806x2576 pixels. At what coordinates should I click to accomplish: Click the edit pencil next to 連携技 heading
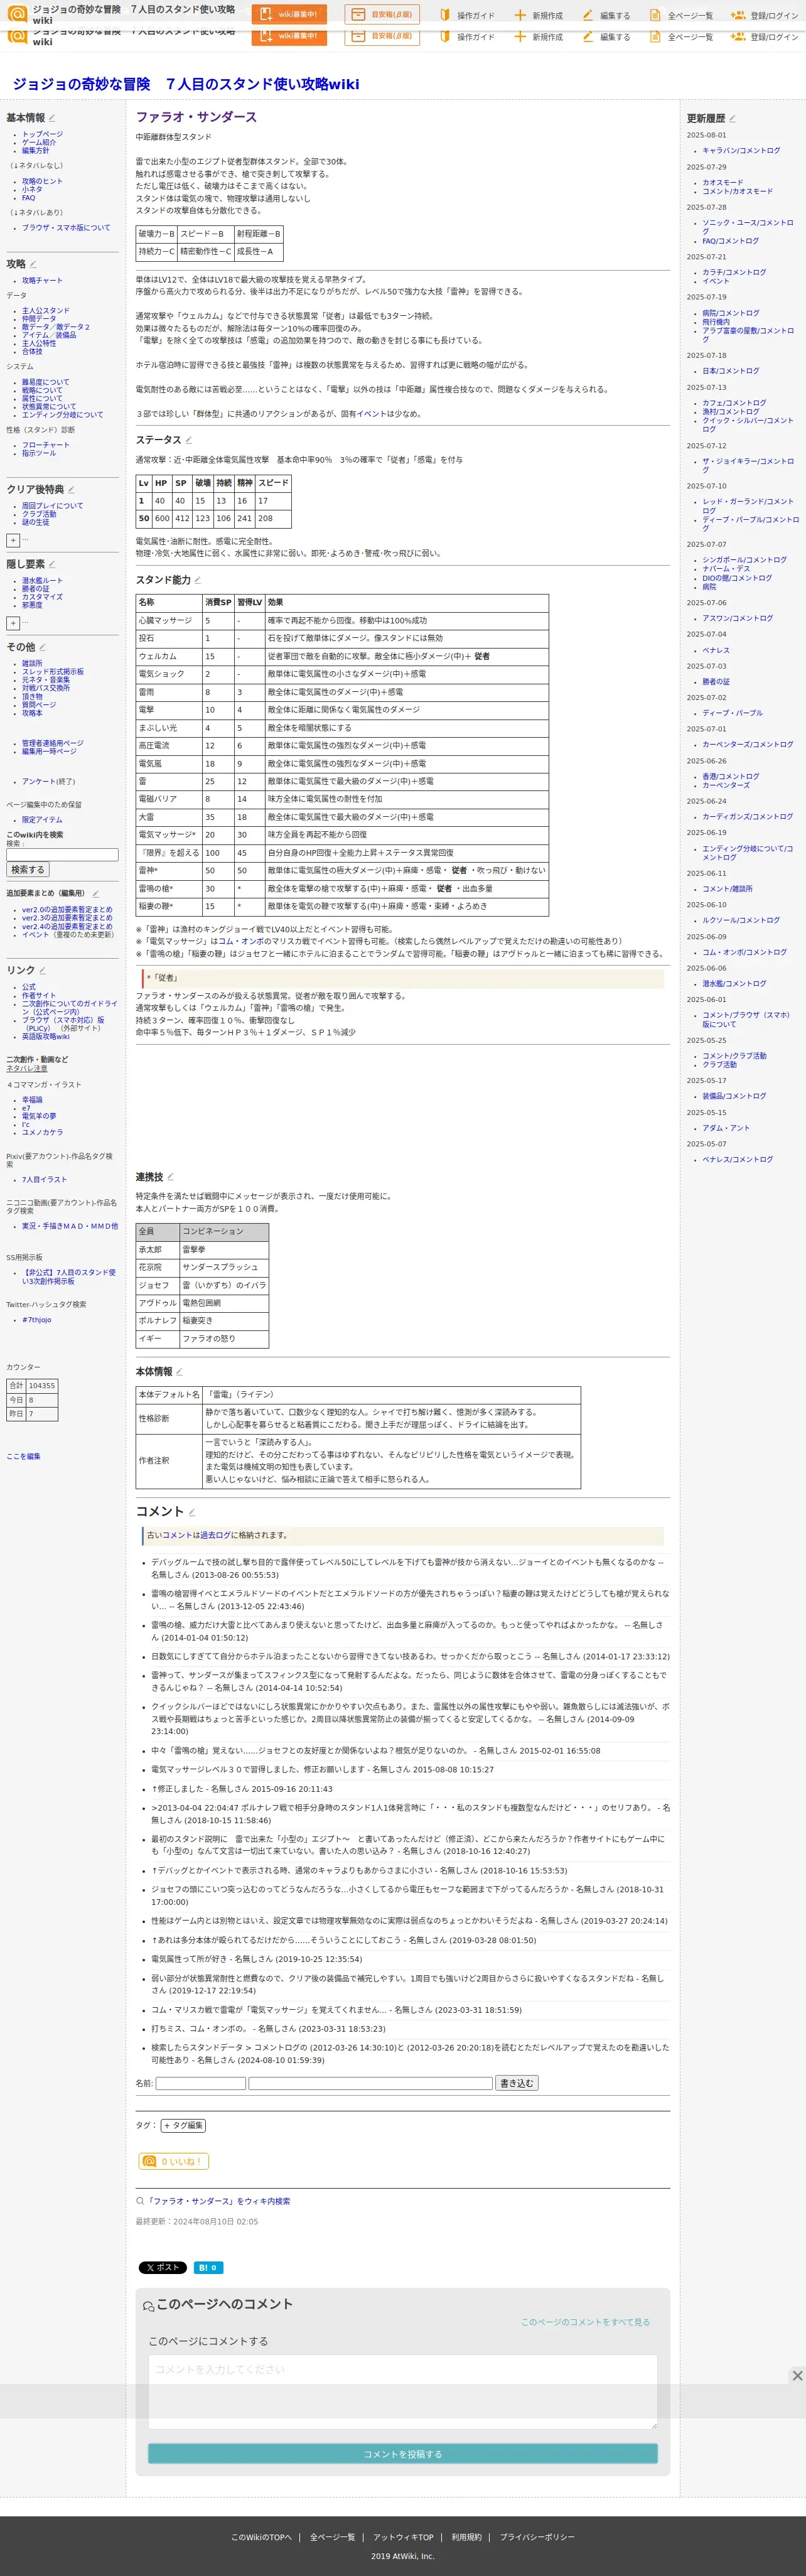coord(170,1177)
